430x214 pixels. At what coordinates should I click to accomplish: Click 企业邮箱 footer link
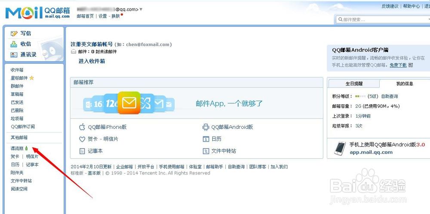[x=125, y=167]
